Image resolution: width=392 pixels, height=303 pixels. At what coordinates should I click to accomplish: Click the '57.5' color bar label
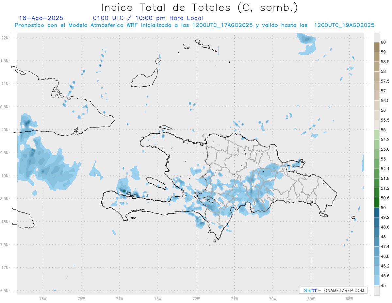[385, 81]
